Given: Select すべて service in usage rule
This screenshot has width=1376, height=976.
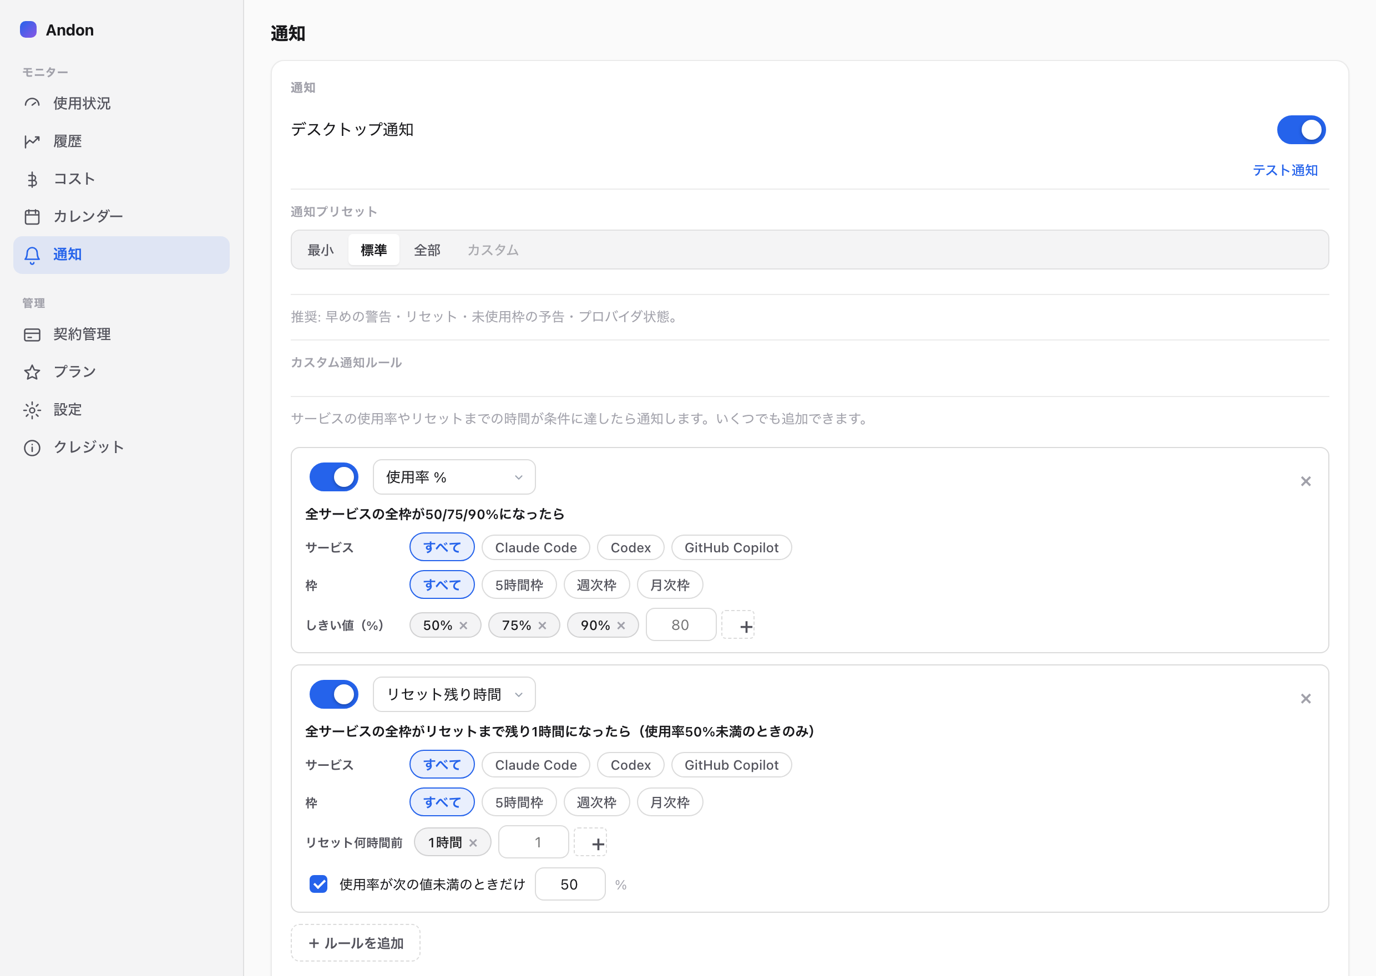Looking at the screenshot, I should point(442,547).
